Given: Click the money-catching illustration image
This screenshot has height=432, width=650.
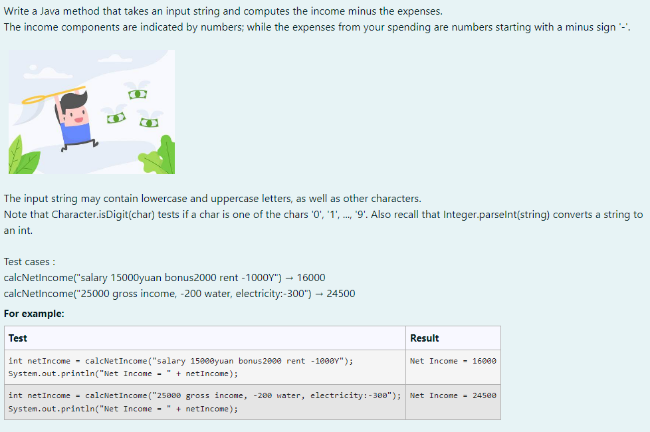Looking at the screenshot, I should (91, 113).
